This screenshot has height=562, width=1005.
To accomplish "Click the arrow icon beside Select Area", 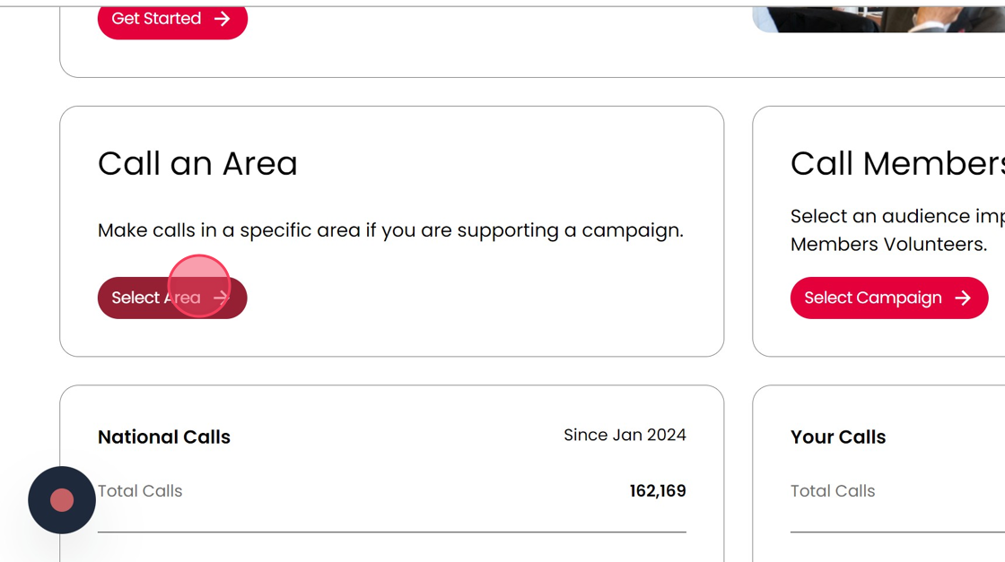I will (x=222, y=298).
